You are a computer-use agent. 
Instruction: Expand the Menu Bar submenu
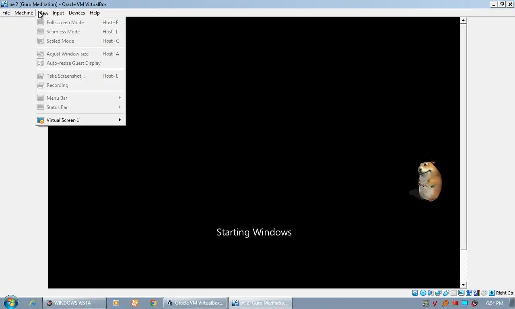tap(81, 98)
